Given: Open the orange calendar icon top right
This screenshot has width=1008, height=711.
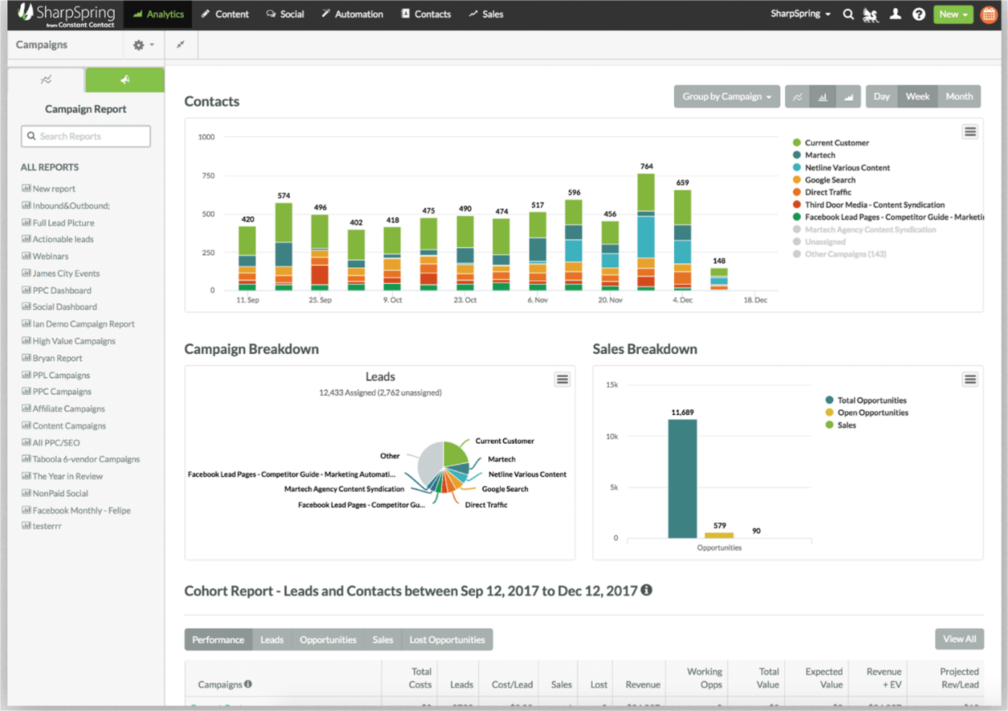Looking at the screenshot, I should click(x=988, y=14).
